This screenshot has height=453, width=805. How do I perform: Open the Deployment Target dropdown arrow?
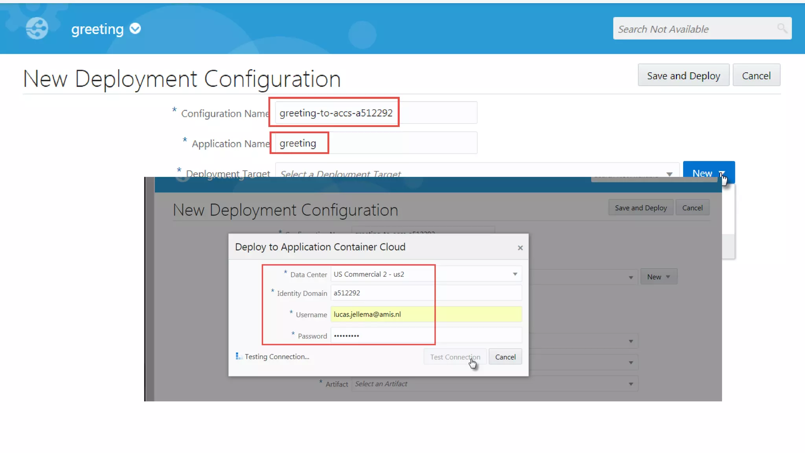click(669, 173)
